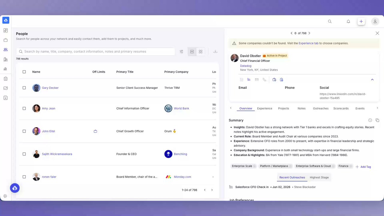
Task: Toggle the select-all checkbox in table header
Action: (24, 72)
